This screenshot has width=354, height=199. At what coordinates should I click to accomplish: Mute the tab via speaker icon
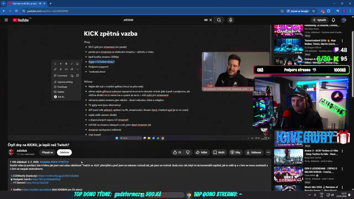pyautogui.click(x=40, y=4)
